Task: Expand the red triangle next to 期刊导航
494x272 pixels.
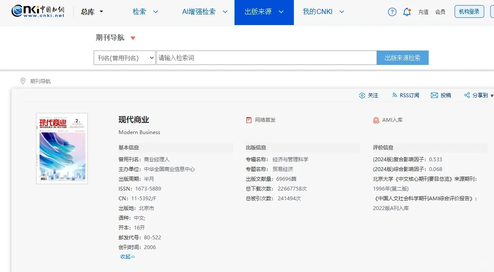Action: click(133, 38)
